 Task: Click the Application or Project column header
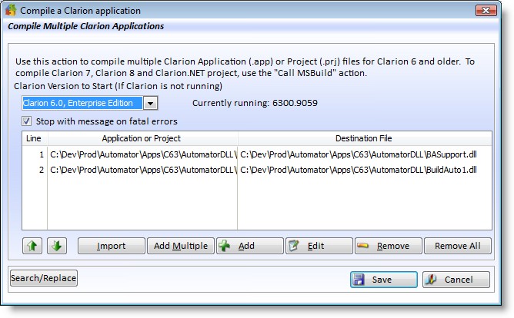(142, 138)
